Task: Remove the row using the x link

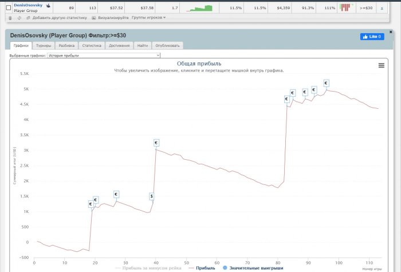Action: click(382, 8)
